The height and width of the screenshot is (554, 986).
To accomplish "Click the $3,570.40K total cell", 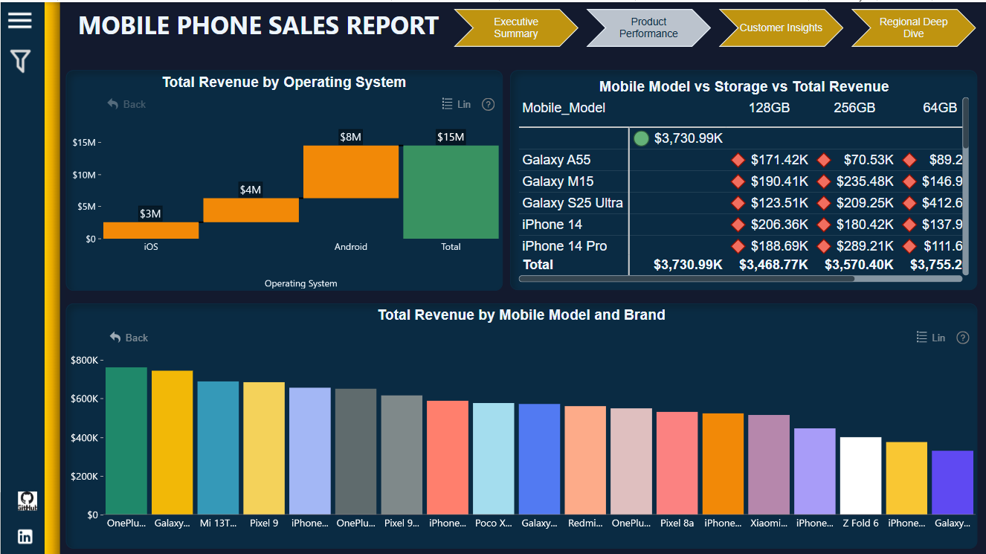I will pos(859,265).
